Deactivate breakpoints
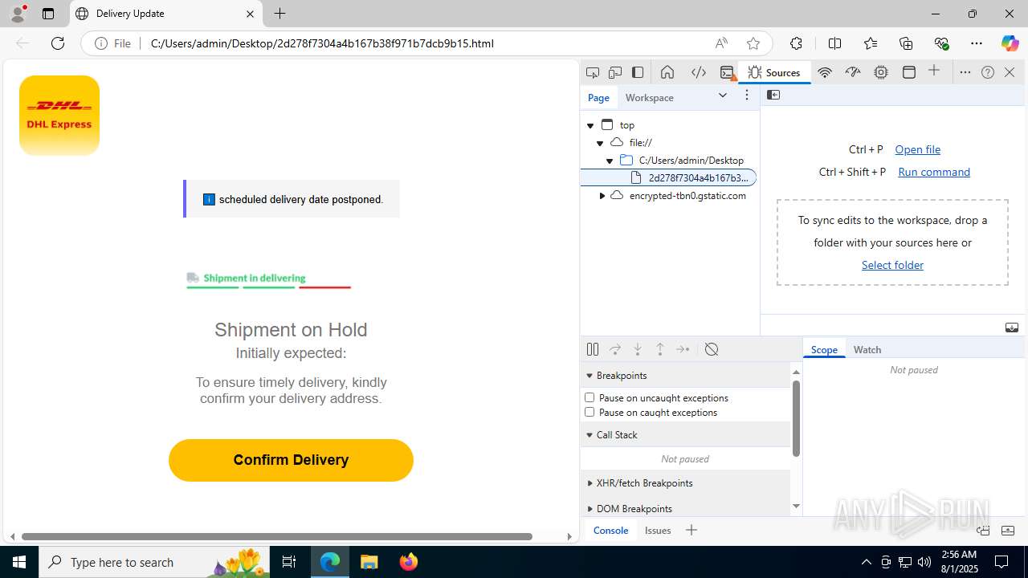This screenshot has height=578, width=1028. pos(712,349)
